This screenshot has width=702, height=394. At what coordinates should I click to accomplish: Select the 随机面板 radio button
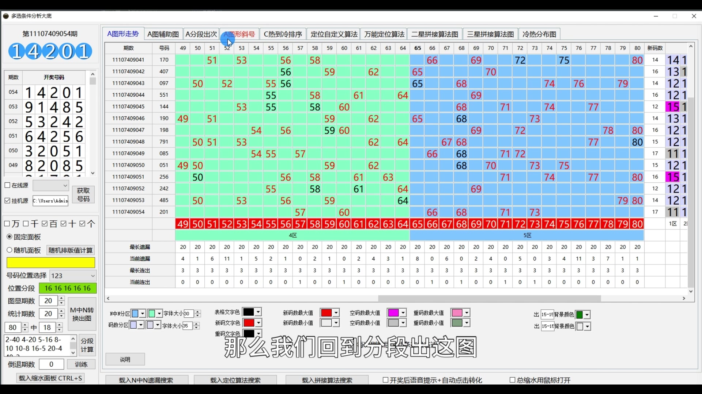10,250
